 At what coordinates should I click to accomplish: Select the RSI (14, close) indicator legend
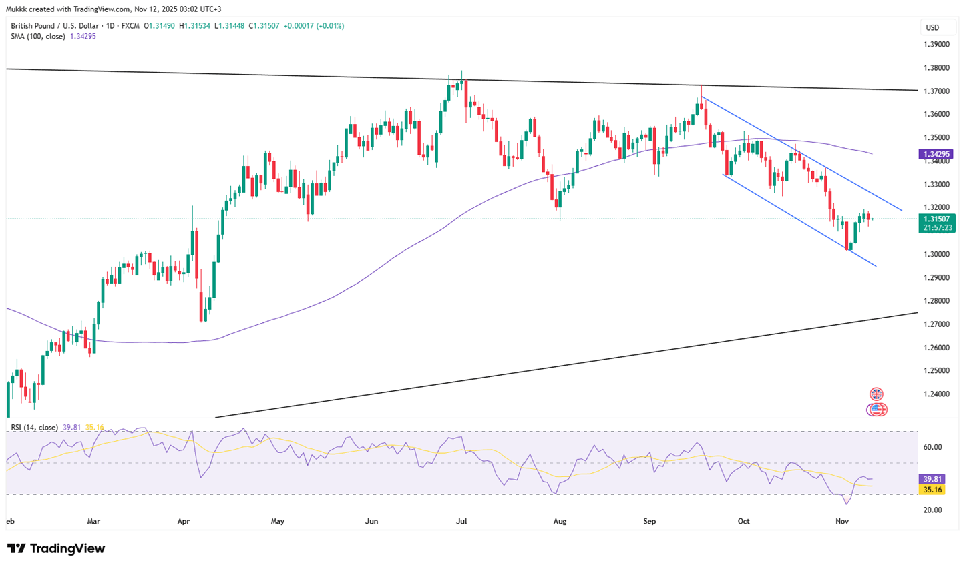[34, 427]
